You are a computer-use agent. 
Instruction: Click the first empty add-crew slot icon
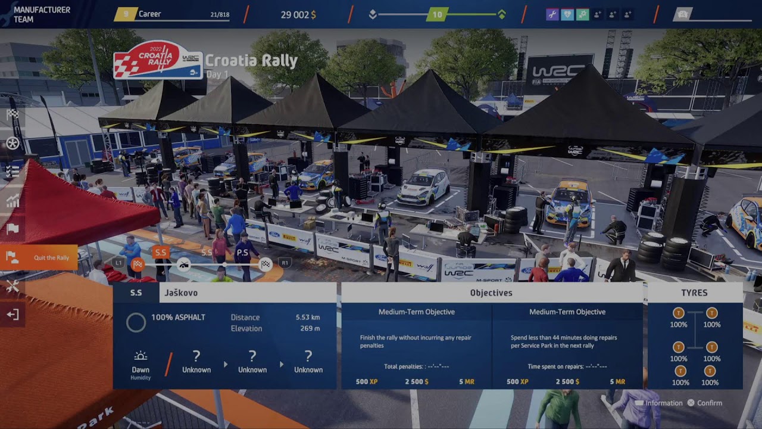(x=598, y=14)
